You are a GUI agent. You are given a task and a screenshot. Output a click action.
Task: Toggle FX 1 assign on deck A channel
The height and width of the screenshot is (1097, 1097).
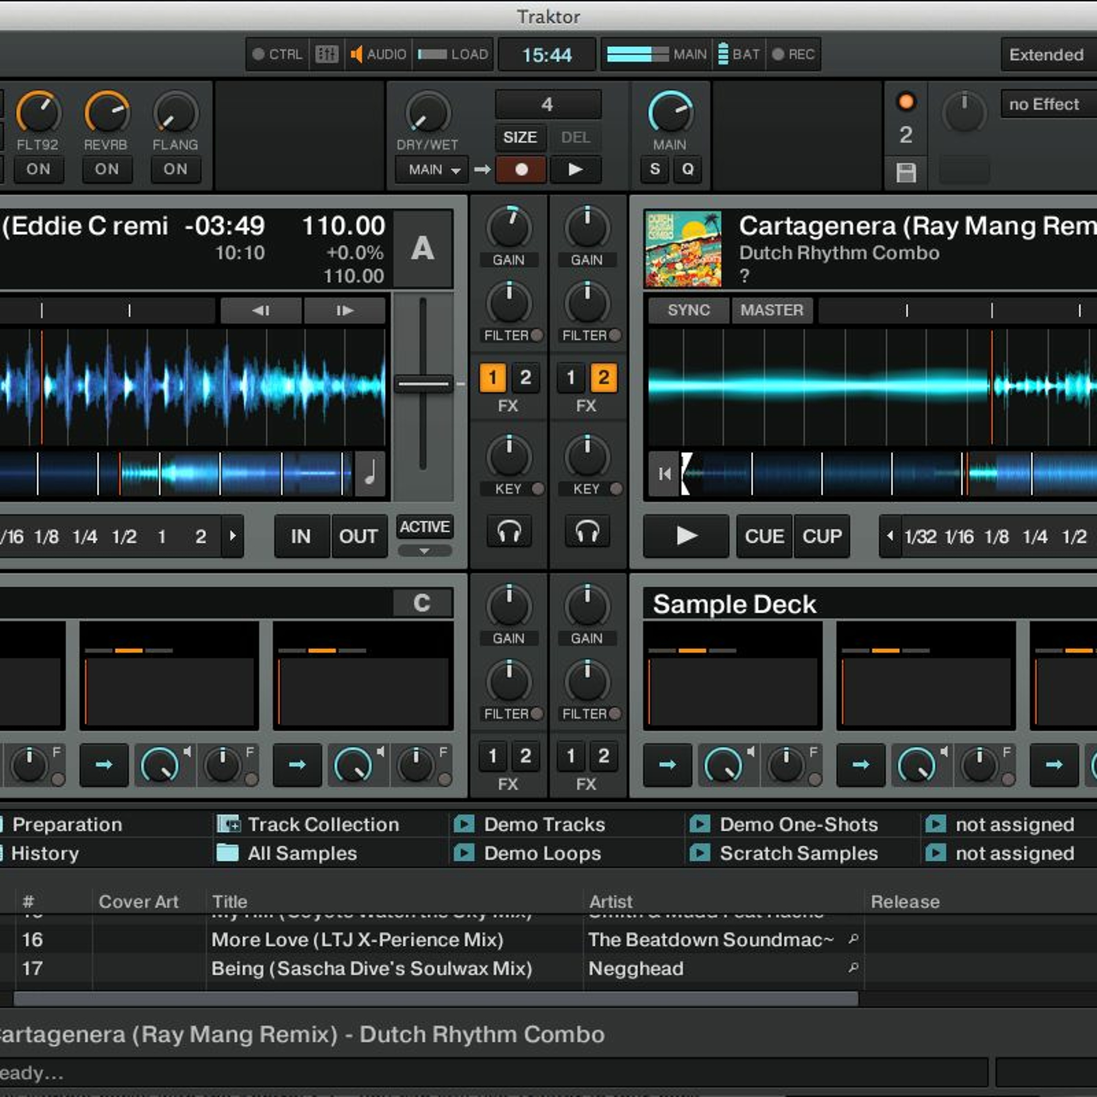tap(492, 378)
